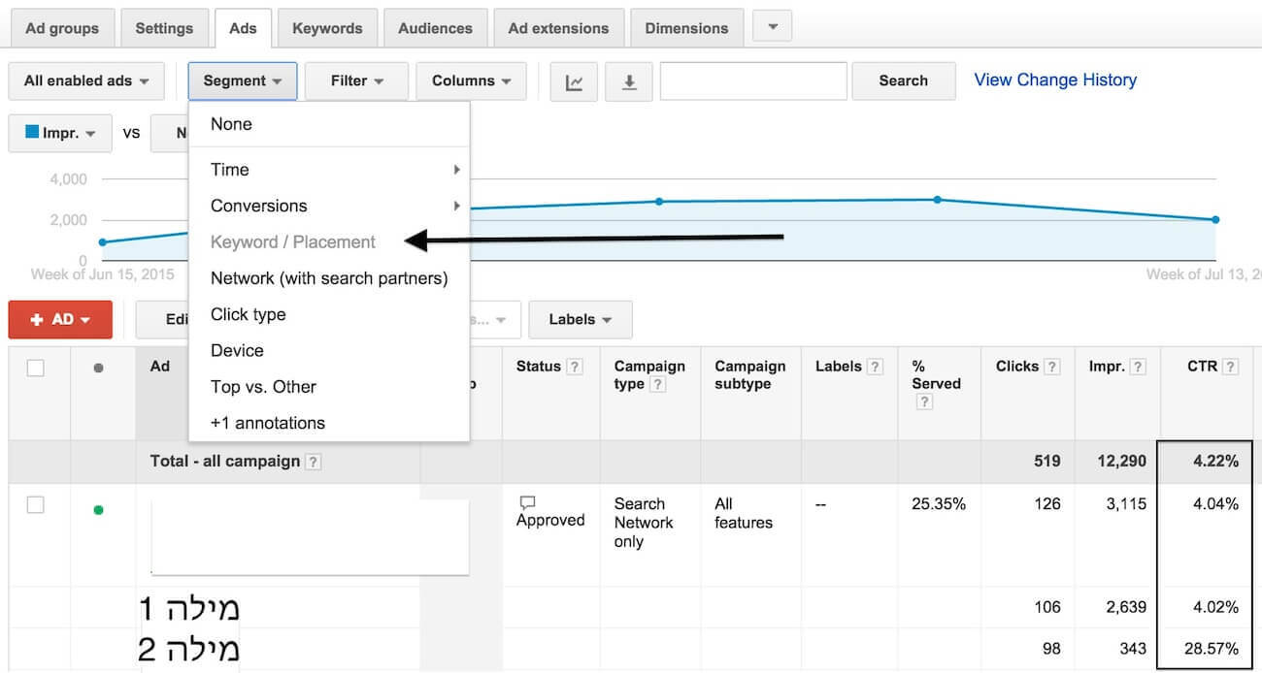
Task: Select +1 annotations segment option
Action: 329,423
